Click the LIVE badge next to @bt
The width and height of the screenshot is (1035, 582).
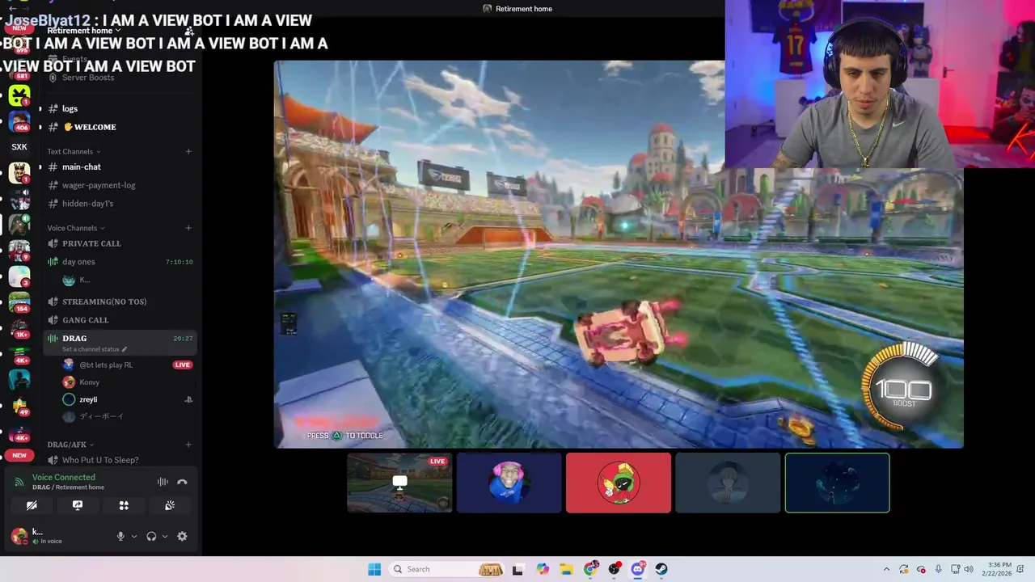[183, 365]
